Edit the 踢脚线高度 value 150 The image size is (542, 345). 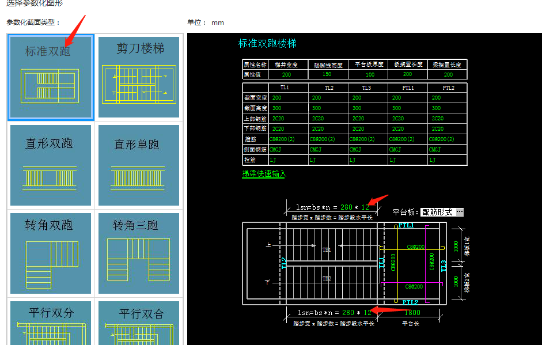click(x=327, y=74)
